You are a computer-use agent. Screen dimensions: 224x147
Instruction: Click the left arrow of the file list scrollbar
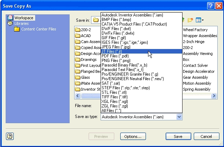(78, 96)
